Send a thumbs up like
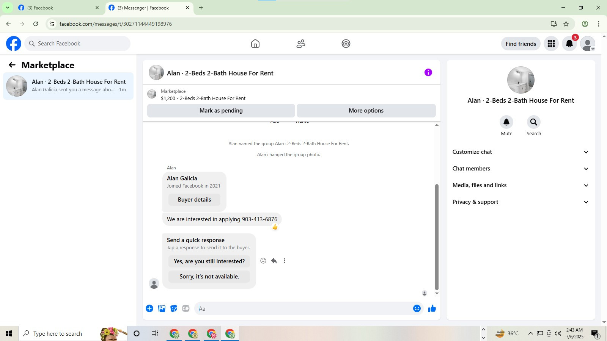 pyautogui.click(x=432, y=308)
